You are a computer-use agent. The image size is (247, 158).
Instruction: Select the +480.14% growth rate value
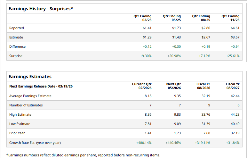click(x=144, y=143)
